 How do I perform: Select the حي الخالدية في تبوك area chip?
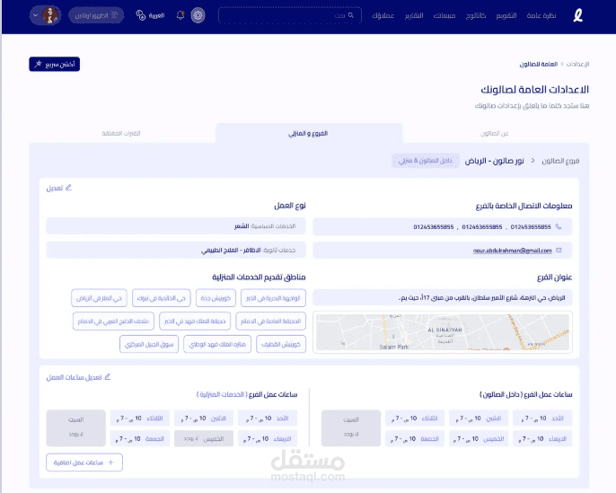[x=161, y=298]
